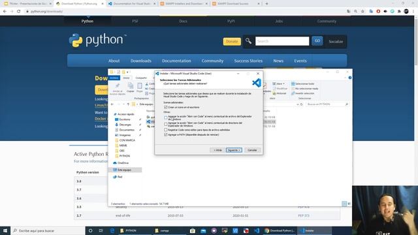Click the Chrome profile avatar
The image size is (418, 235).
[406, 12]
